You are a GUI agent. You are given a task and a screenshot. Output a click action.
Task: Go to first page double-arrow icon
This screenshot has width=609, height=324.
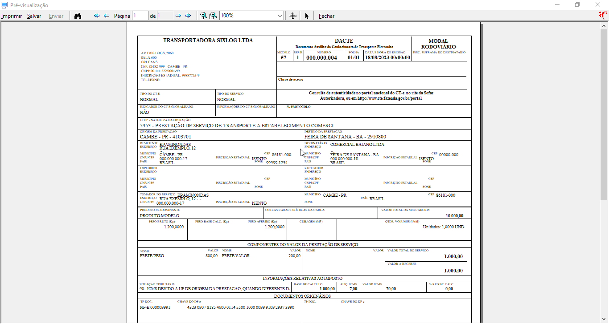96,16
